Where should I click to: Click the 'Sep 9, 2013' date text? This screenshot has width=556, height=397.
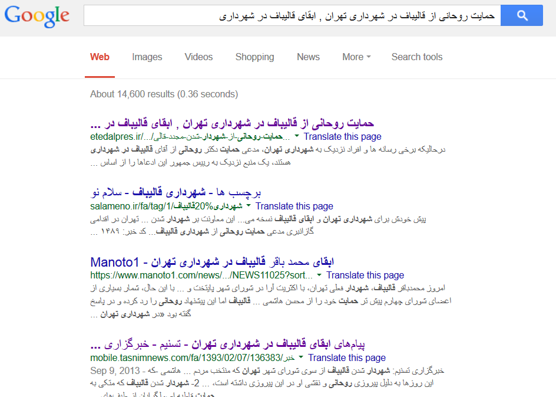click(x=115, y=370)
